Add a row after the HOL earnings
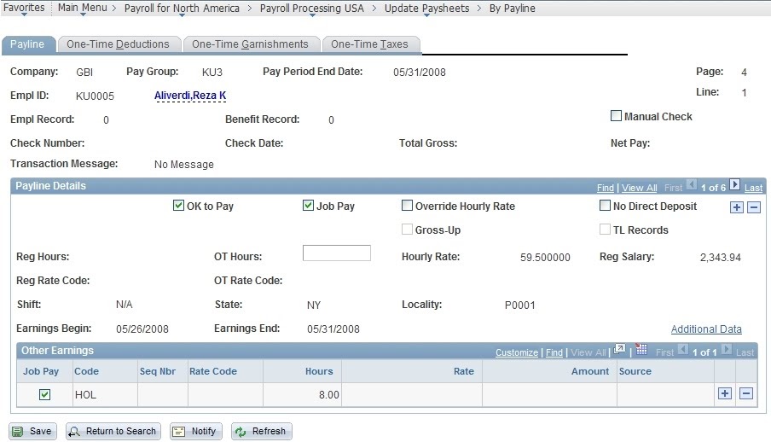This screenshot has width=771, height=442. click(x=725, y=393)
